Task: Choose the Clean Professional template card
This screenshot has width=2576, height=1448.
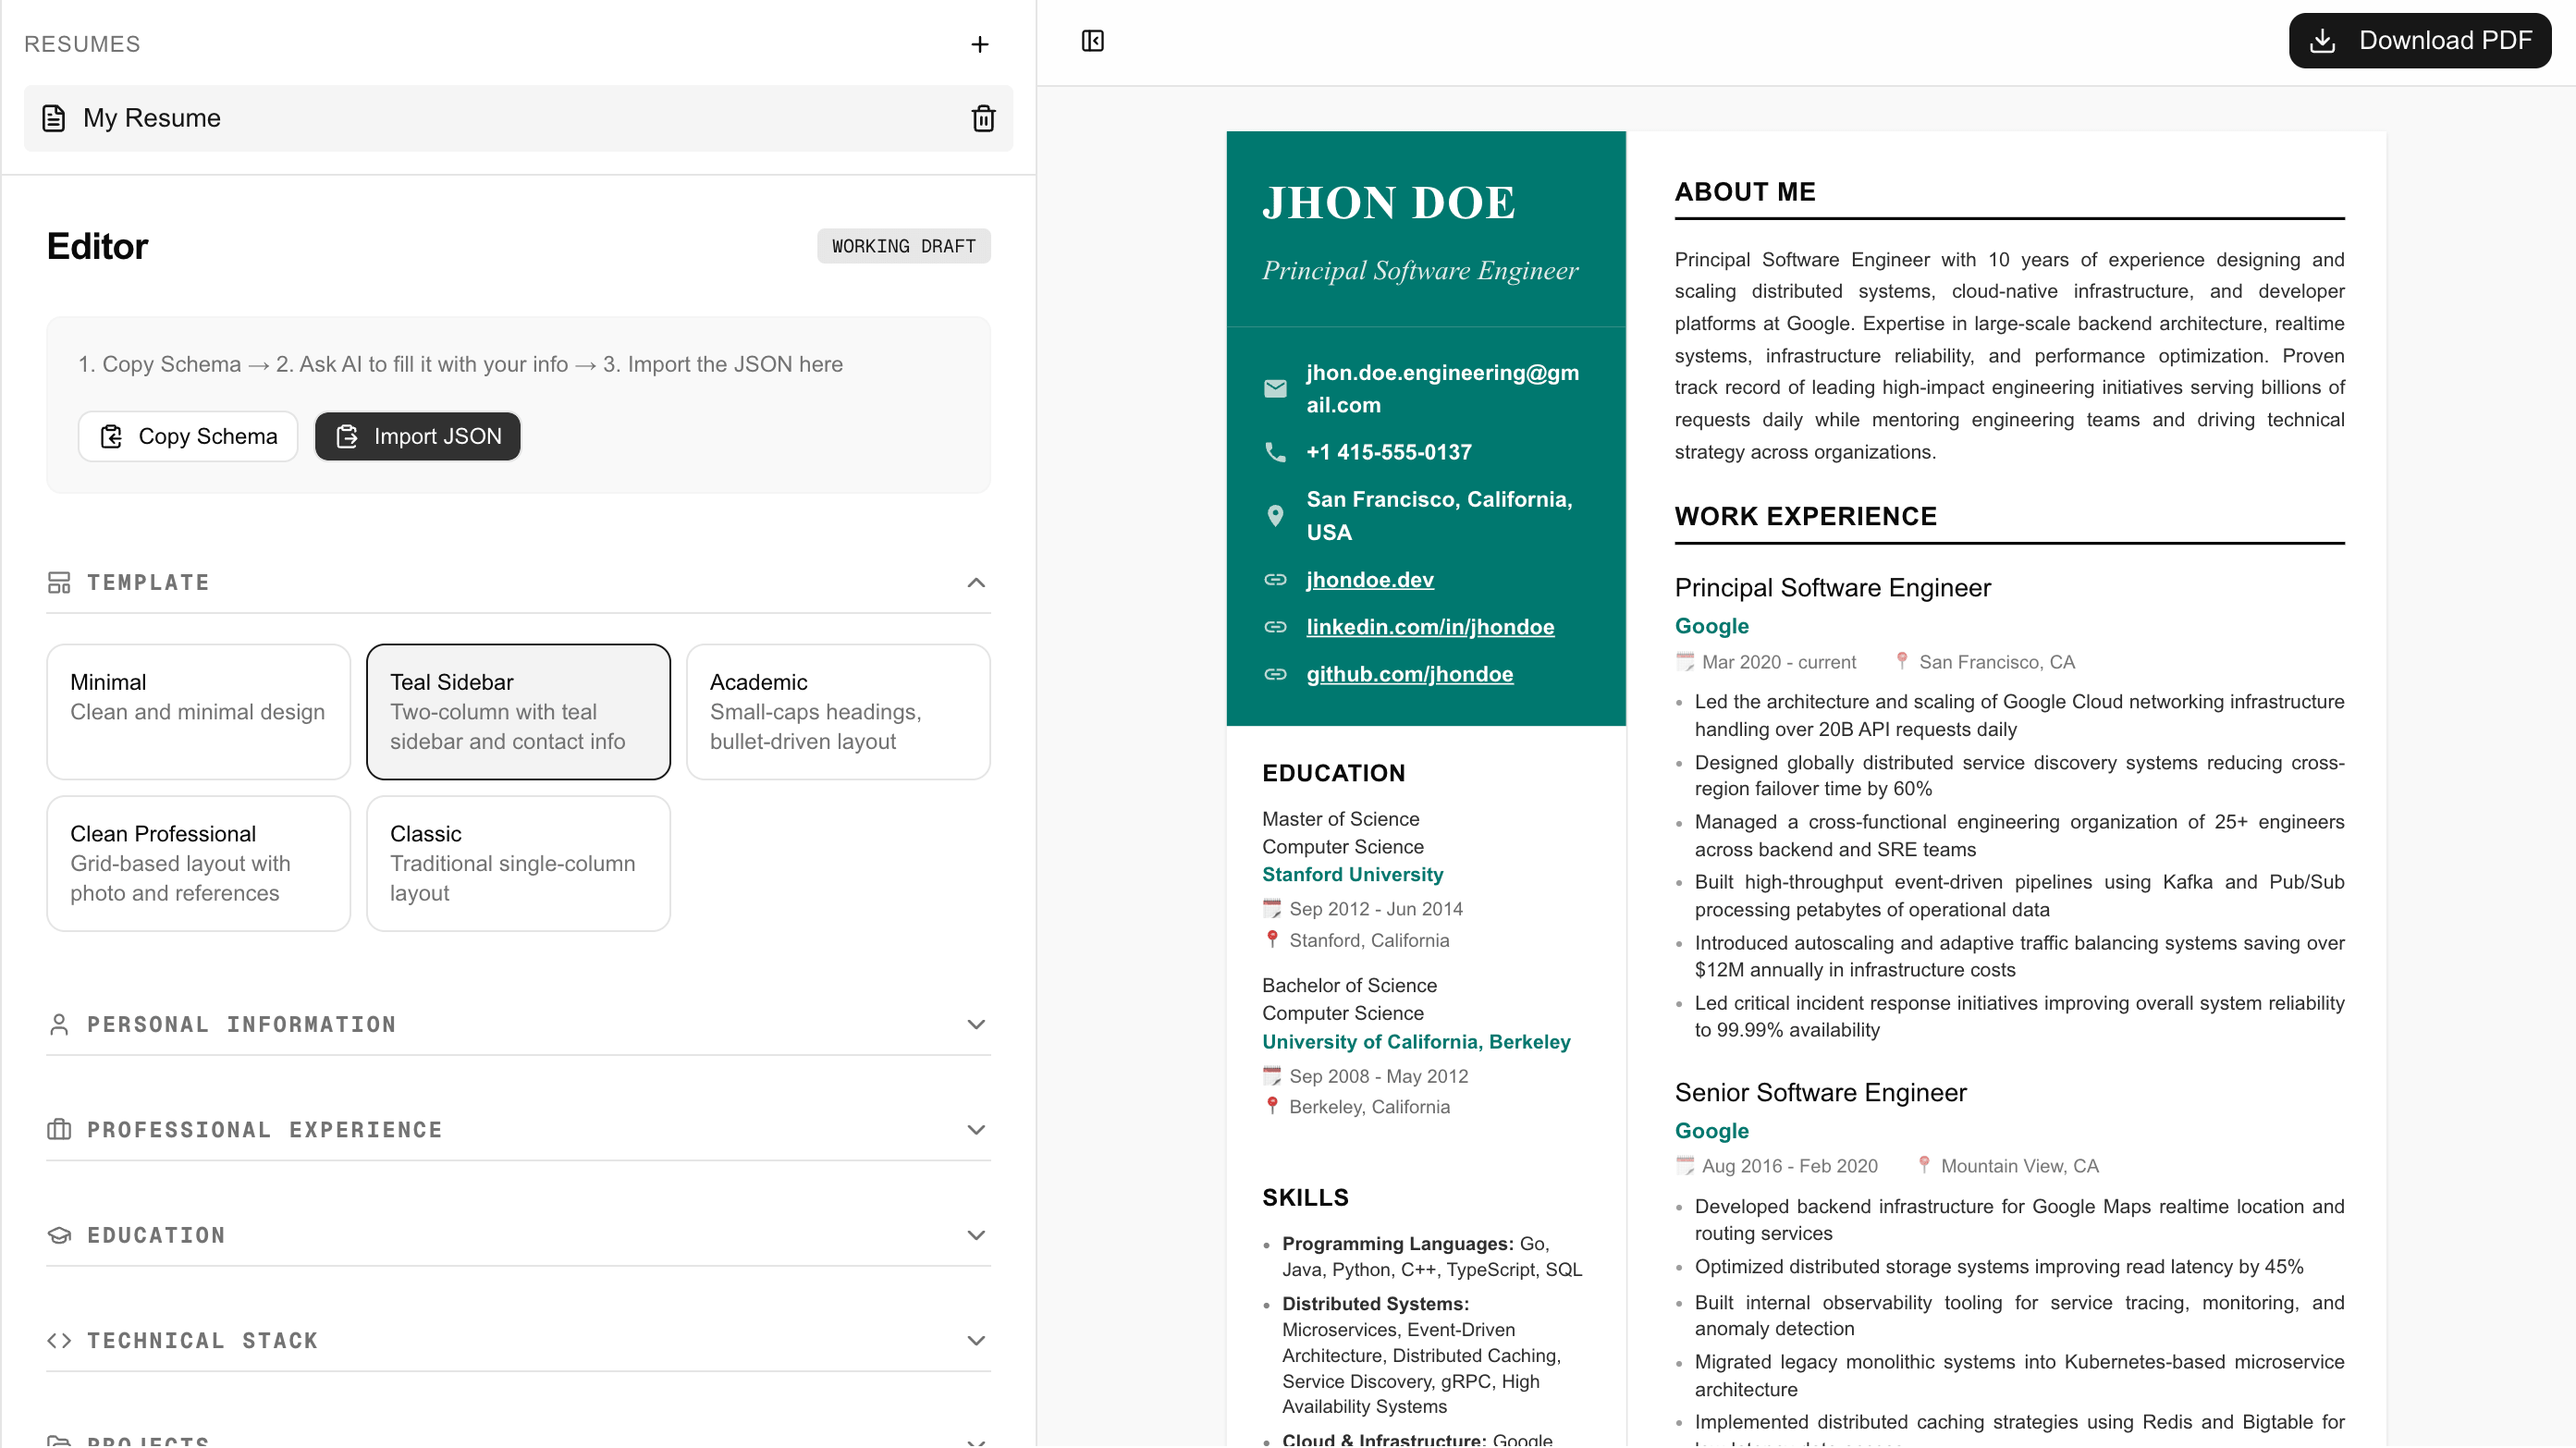Action: coord(198,864)
